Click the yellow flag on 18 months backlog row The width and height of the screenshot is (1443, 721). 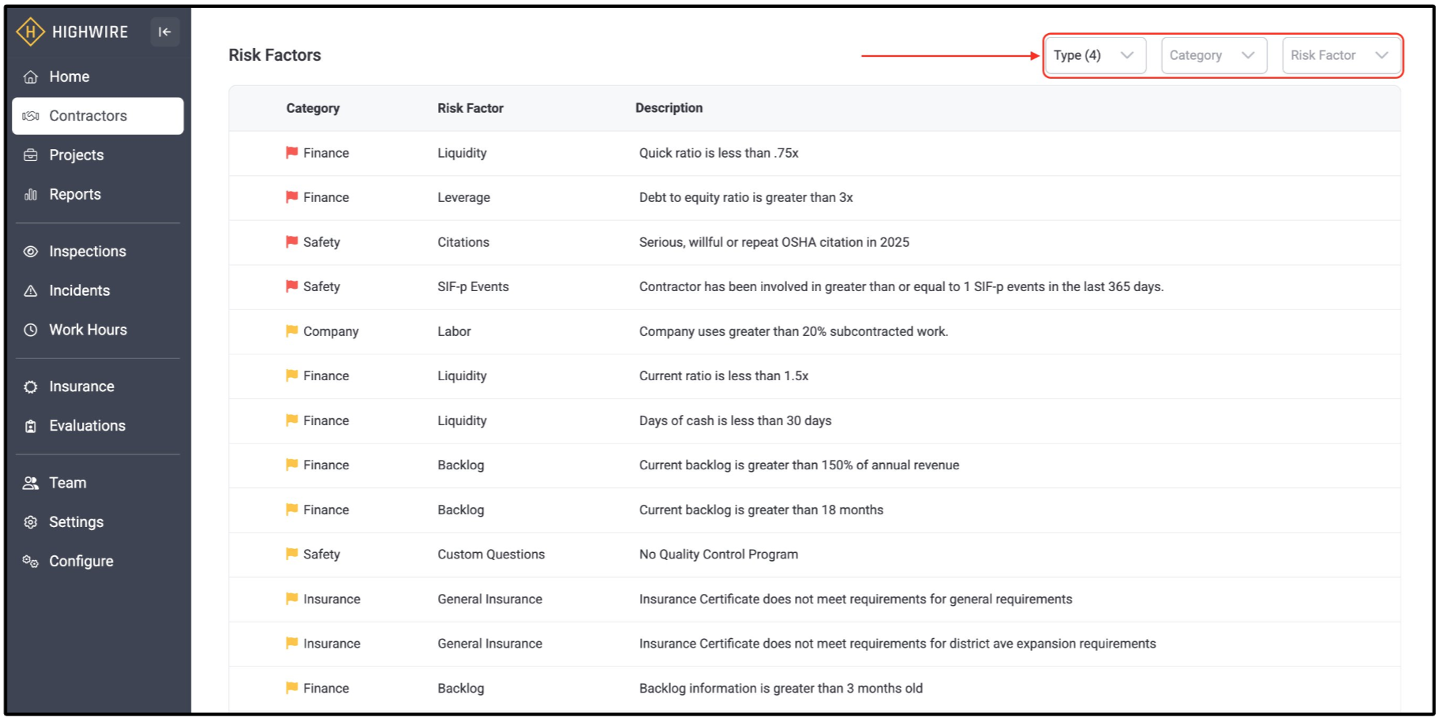click(x=292, y=510)
